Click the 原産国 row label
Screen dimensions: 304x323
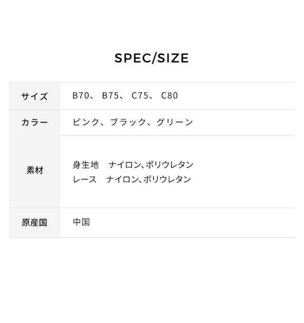tap(35, 223)
